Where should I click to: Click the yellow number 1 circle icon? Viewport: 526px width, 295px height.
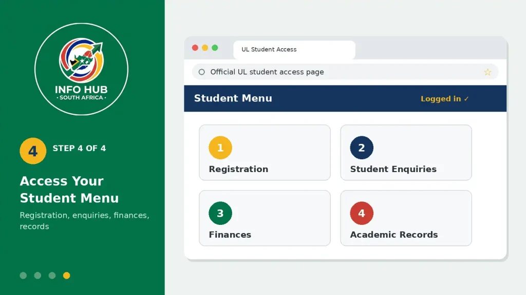(220, 147)
